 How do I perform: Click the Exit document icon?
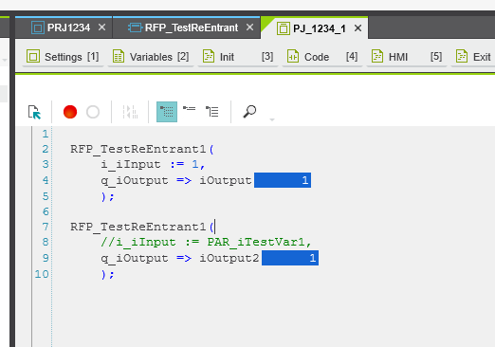pyautogui.click(x=462, y=56)
